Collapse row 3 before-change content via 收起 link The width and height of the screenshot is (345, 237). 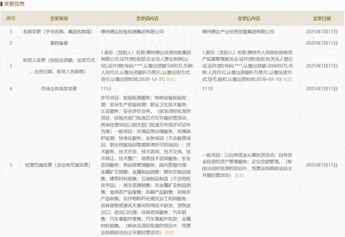[171, 79]
